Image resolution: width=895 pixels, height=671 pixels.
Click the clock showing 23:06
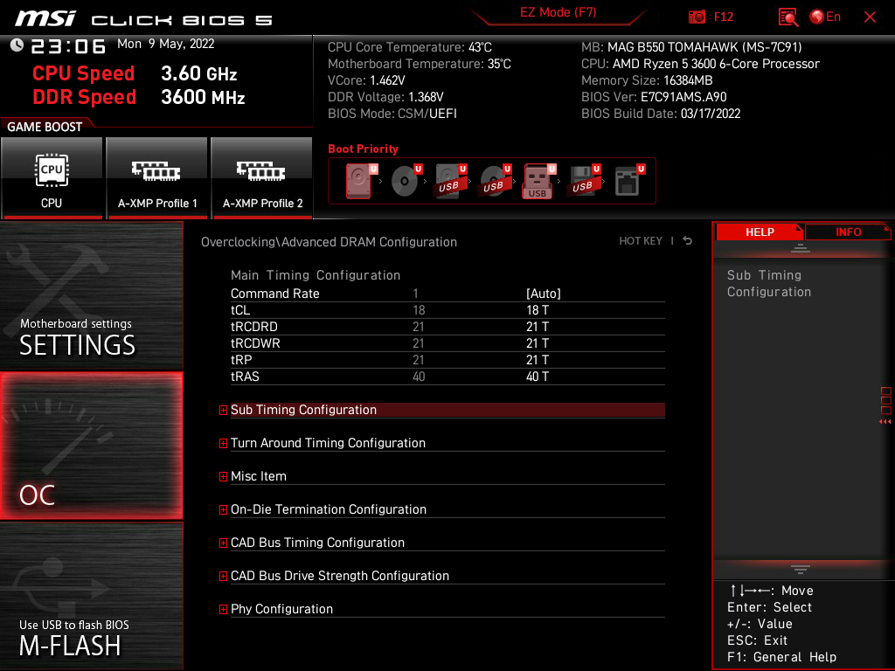(x=68, y=45)
